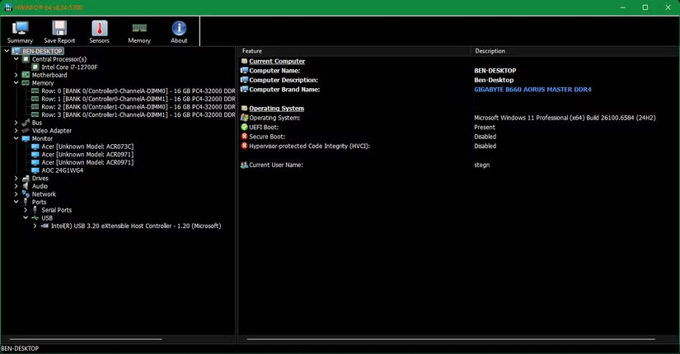Collapse the Monitor tree node

tap(16, 138)
